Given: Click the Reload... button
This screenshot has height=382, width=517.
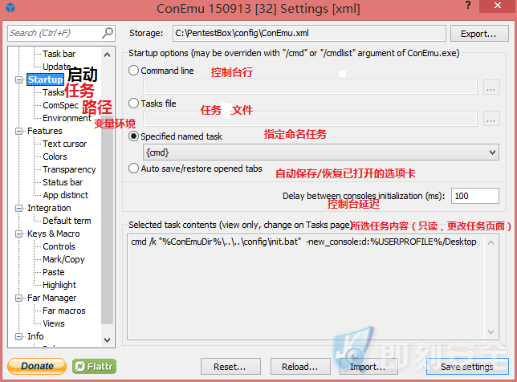Looking at the screenshot, I should tap(300, 367).
